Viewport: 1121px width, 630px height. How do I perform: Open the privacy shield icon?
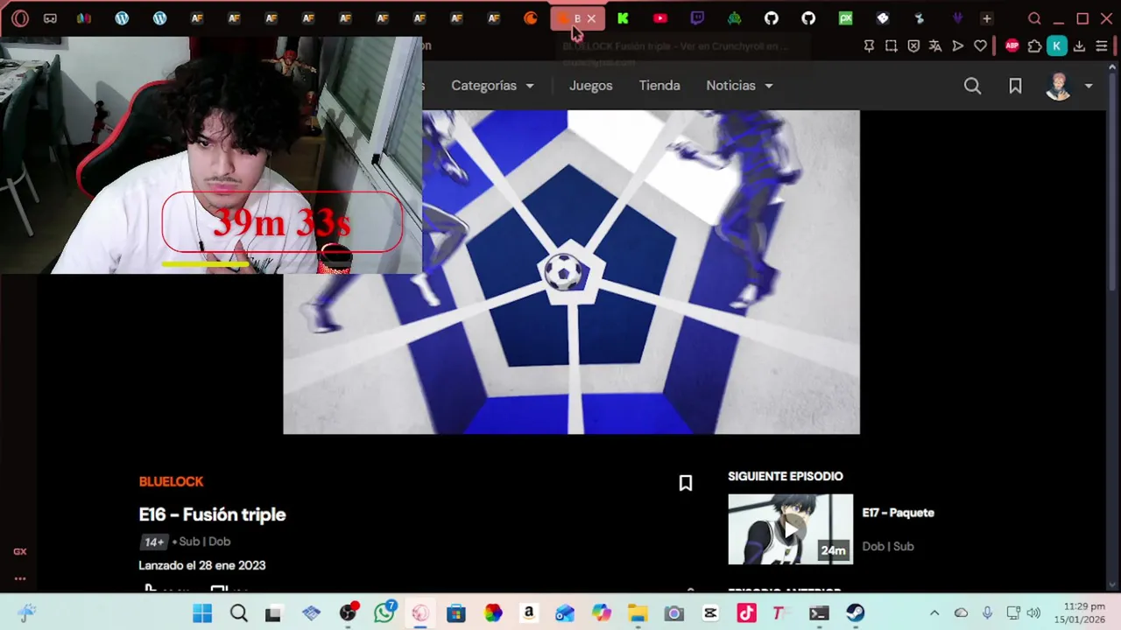[x=913, y=46]
